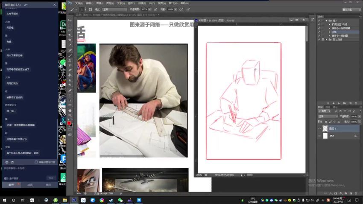Hide 图层 1 layer with eye icon
This screenshot has height=204, width=363.
click(x=319, y=128)
